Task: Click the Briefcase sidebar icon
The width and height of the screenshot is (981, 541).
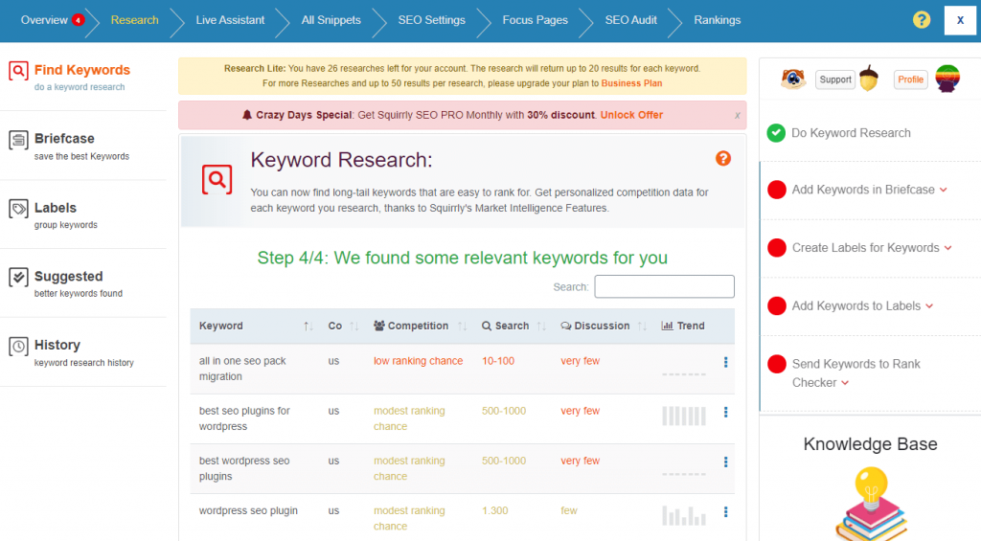Action: [x=18, y=140]
